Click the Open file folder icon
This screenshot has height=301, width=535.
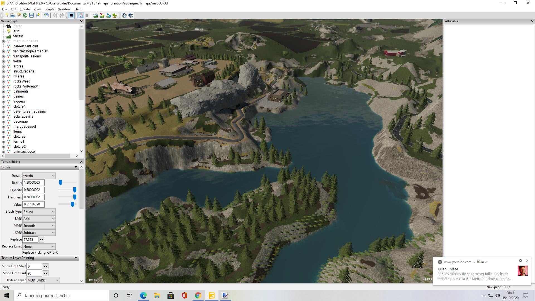(12, 15)
